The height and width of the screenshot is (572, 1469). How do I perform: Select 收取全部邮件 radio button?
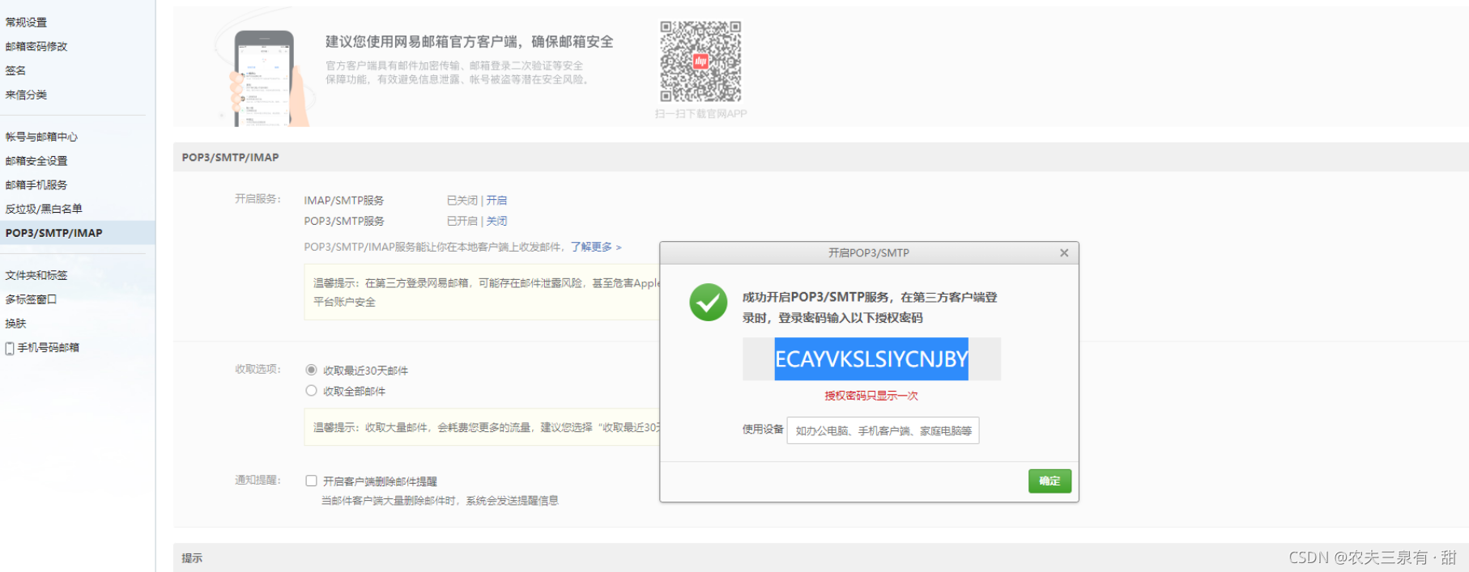(311, 391)
